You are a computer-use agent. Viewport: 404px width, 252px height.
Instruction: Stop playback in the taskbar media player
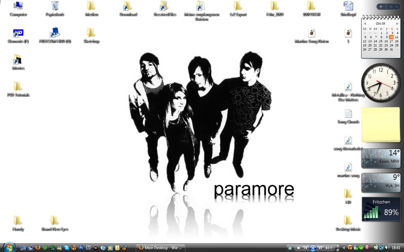[298, 248]
